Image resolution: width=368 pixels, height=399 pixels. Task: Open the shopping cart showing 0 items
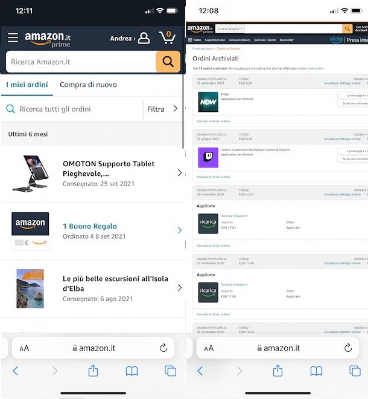167,37
